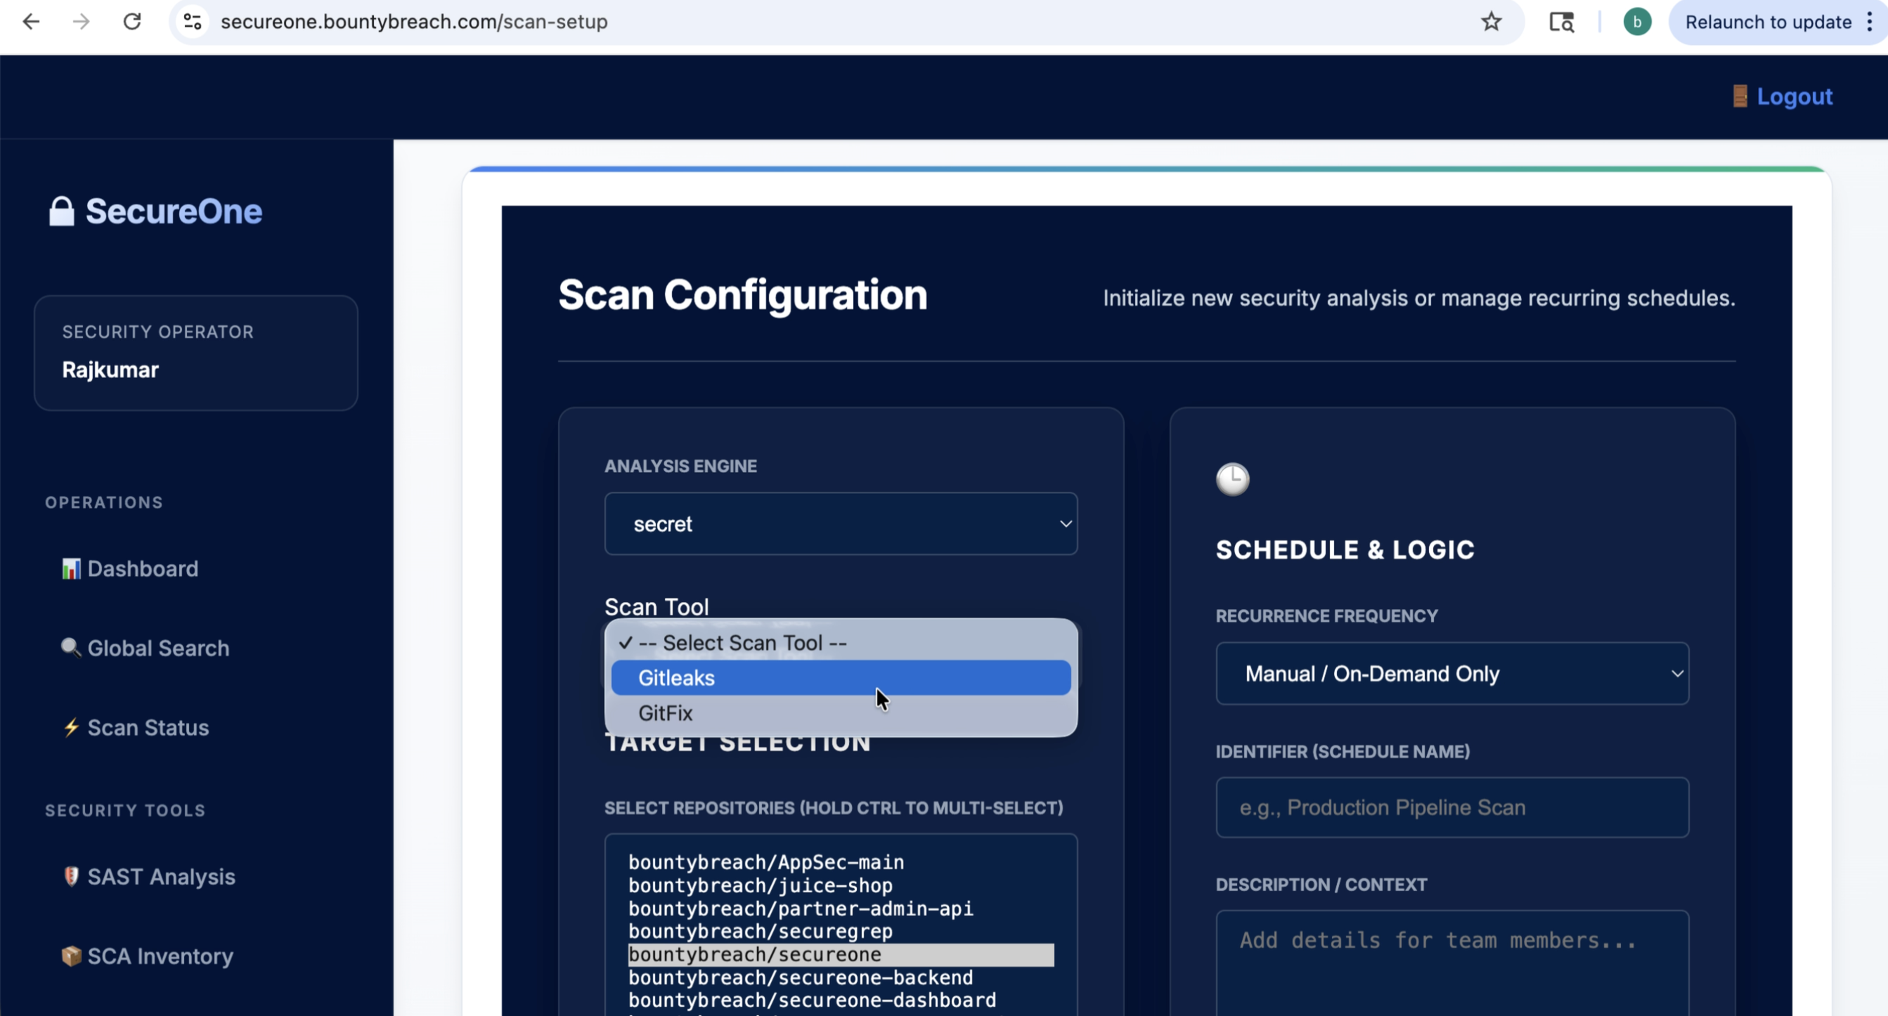Click the SecureOne brand name
1888x1016 pixels.
pyautogui.click(x=174, y=211)
